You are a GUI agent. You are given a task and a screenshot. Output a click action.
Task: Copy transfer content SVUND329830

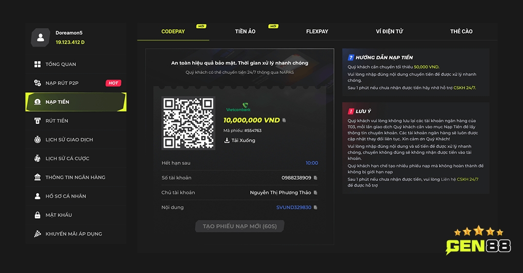pyautogui.click(x=316, y=207)
